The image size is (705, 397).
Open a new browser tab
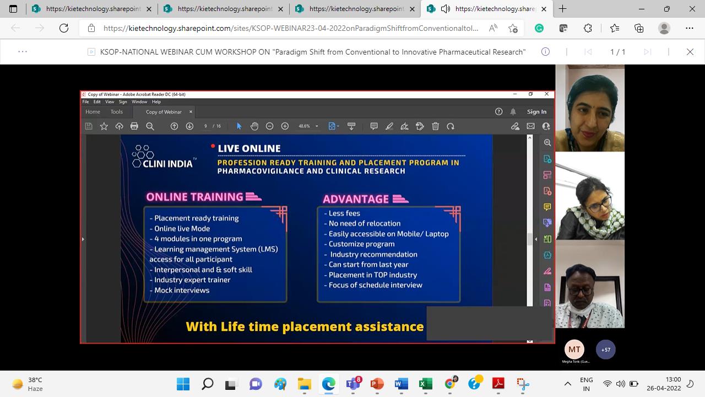coord(562,9)
